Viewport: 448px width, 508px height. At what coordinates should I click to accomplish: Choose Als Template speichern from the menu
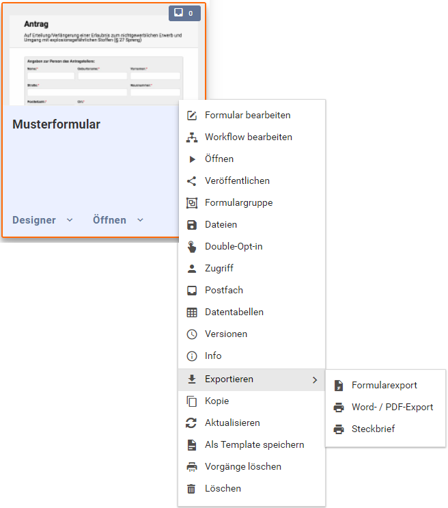click(x=254, y=445)
